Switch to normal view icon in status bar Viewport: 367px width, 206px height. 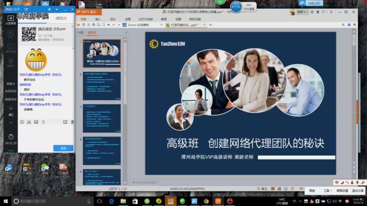click(273, 189)
